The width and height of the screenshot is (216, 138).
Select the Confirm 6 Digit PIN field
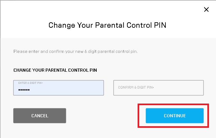[x=158, y=88]
